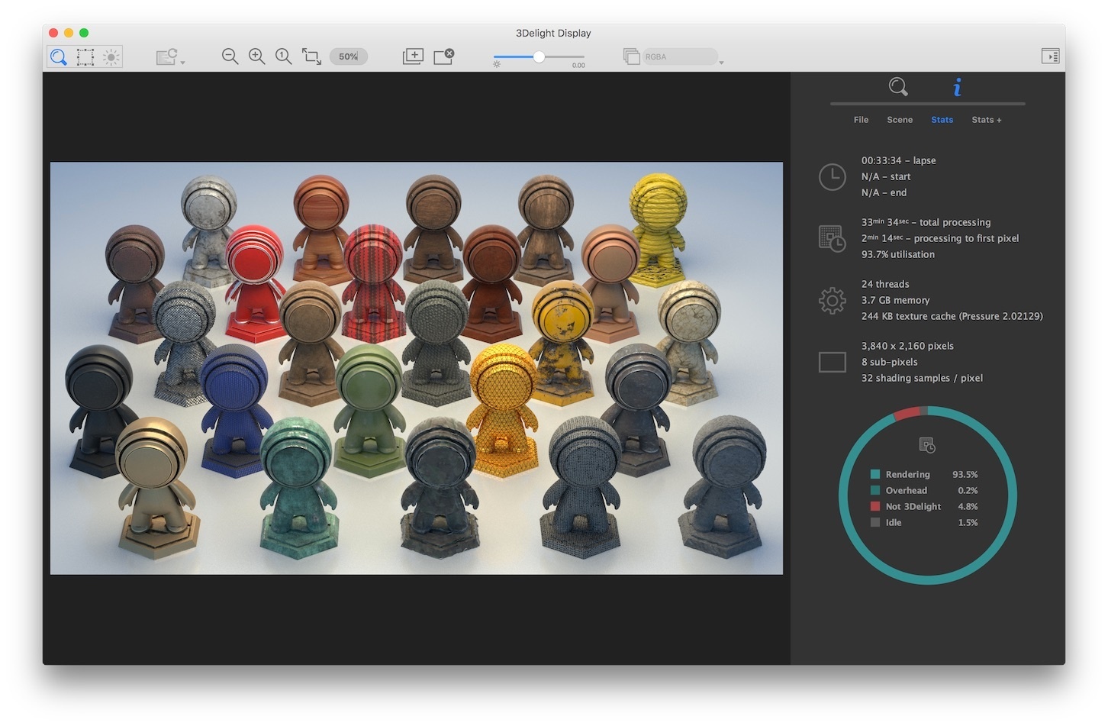Click the layers stack icon beside RGBA

pos(631,56)
